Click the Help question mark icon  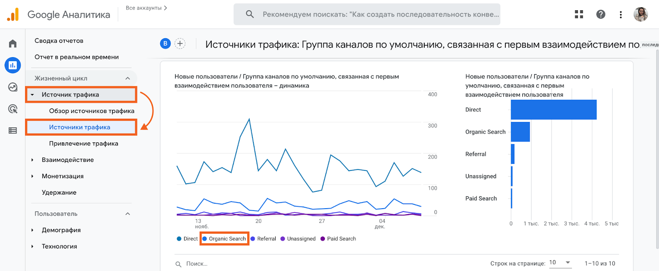601,14
